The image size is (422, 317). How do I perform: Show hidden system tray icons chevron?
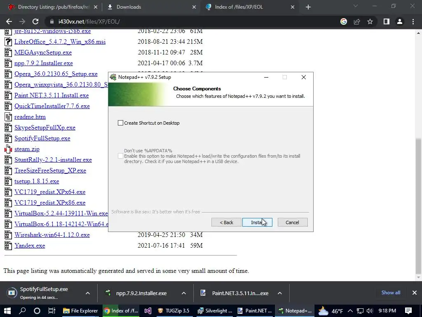click(350, 311)
